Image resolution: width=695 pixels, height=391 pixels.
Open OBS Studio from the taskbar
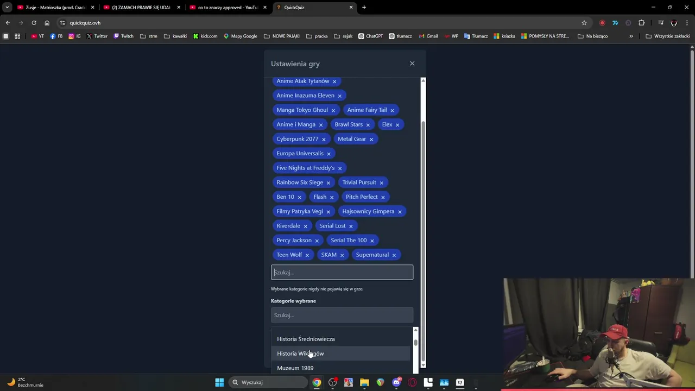coord(333,382)
